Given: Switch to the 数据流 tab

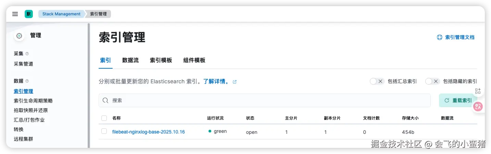Looking at the screenshot, I should tap(130, 60).
